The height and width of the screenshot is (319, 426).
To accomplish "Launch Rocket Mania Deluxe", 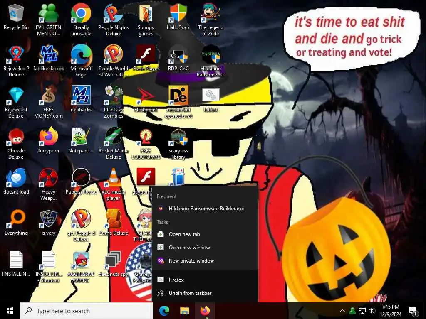I will (114, 143).
